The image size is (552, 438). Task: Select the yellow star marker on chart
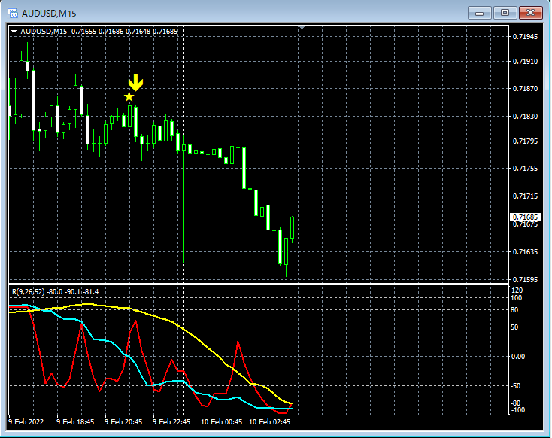(x=129, y=96)
